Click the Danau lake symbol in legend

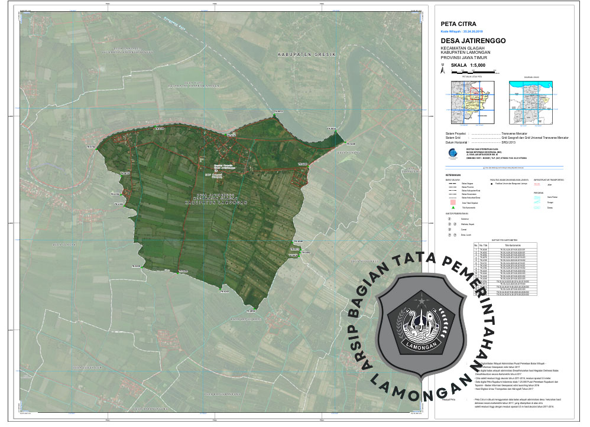click(537, 207)
